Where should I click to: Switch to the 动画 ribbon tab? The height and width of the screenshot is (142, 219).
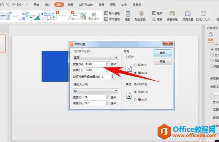click(x=70, y=5)
